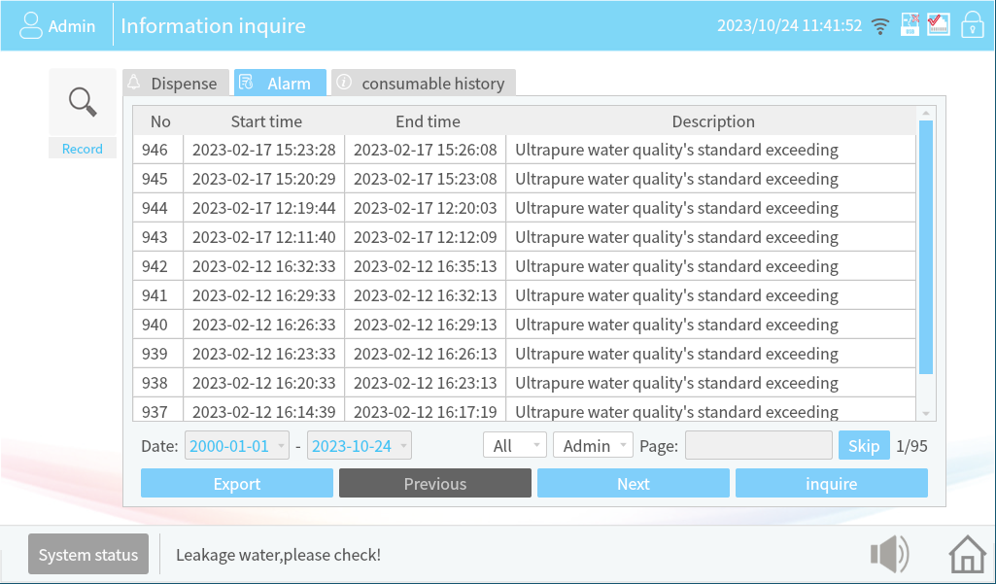Click the Skip button
The height and width of the screenshot is (584, 996).
click(864, 445)
